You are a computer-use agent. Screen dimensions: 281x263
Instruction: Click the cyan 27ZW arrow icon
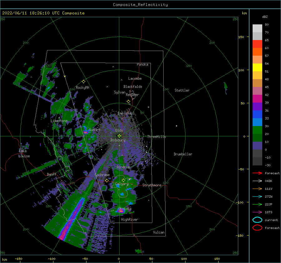click(257, 197)
